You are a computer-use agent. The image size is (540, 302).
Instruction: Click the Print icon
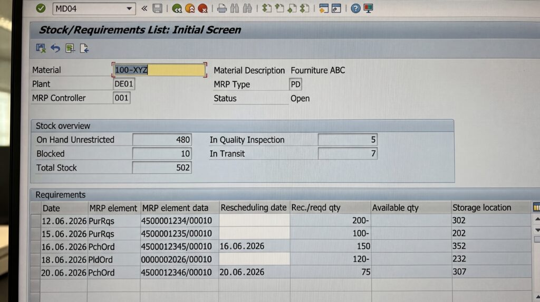[x=222, y=8]
